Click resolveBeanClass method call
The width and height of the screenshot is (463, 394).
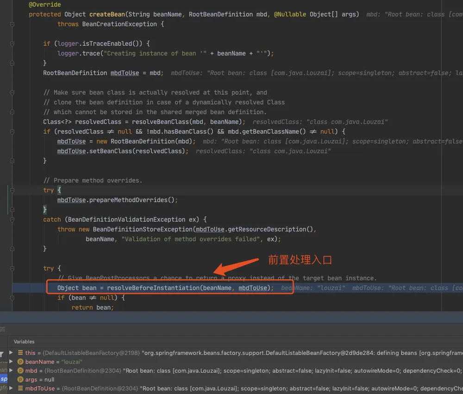click(160, 122)
